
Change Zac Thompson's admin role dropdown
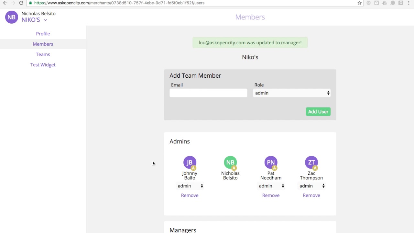point(311,186)
